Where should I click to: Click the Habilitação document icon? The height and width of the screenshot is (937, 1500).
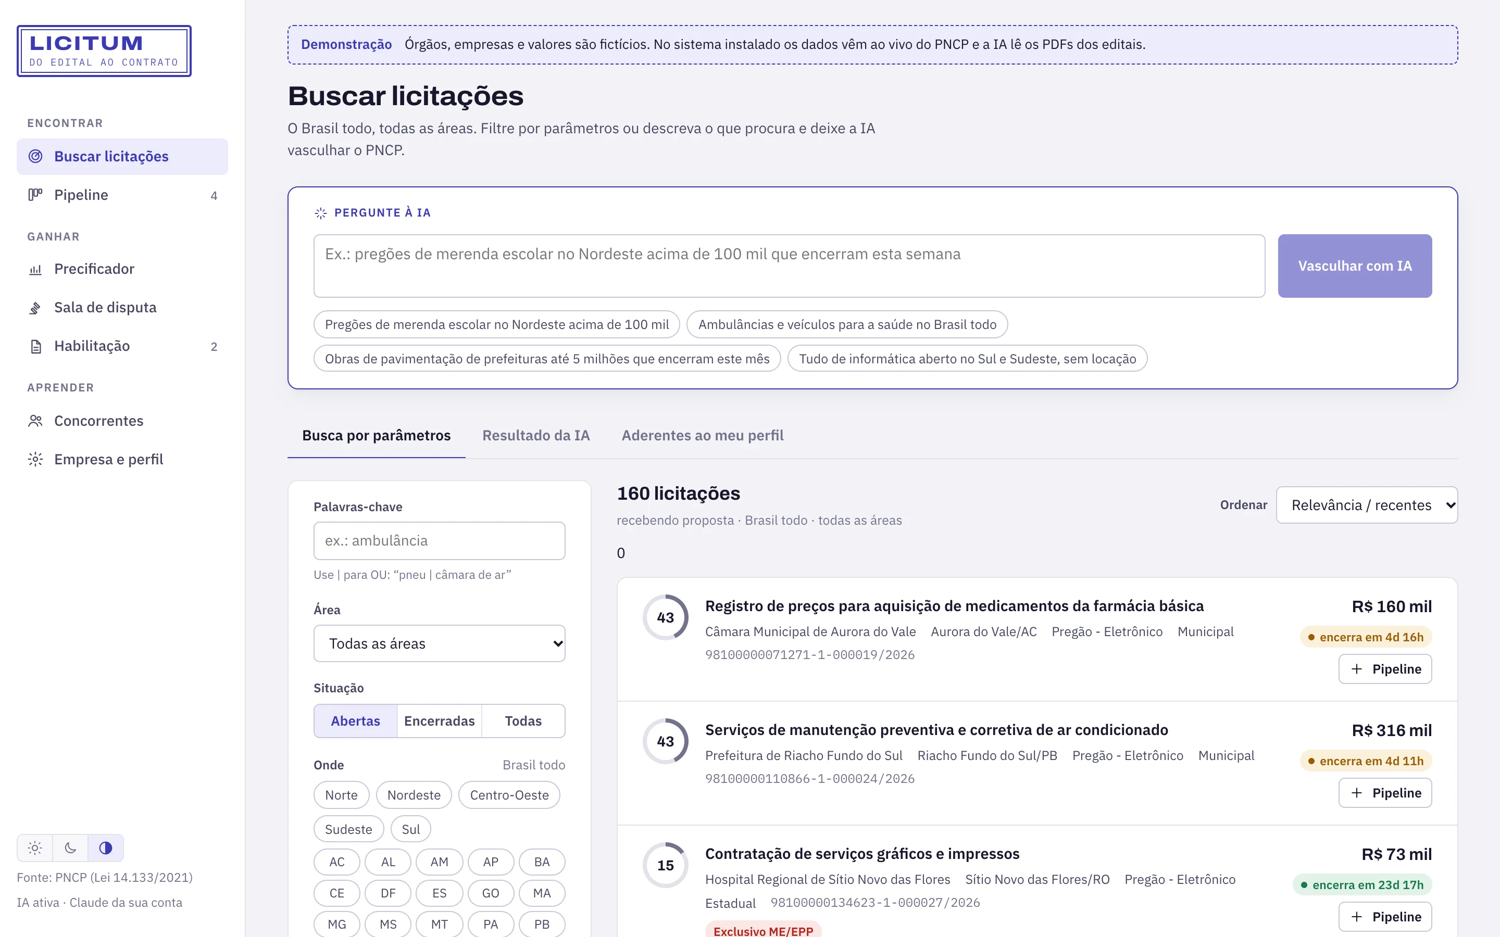tap(35, 346)
